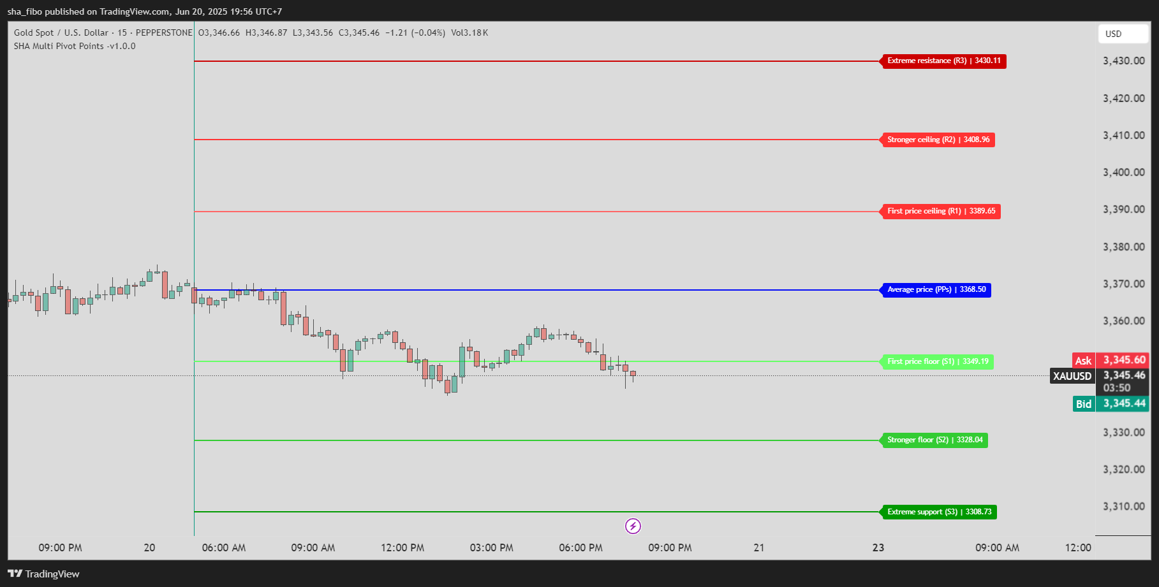Screen dimensions: 1159x587
Task: Click First price floor (S1) label
Action: click(938, 361)
